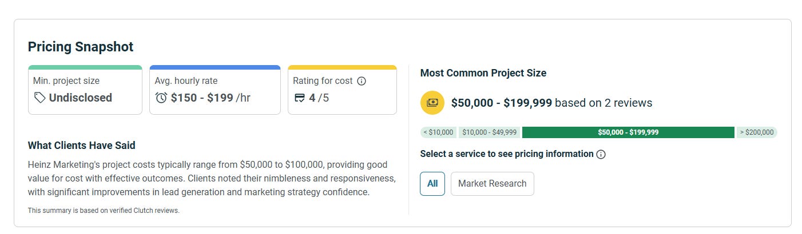Click the card icon beside the 4/5 rating

pos(299,98)
